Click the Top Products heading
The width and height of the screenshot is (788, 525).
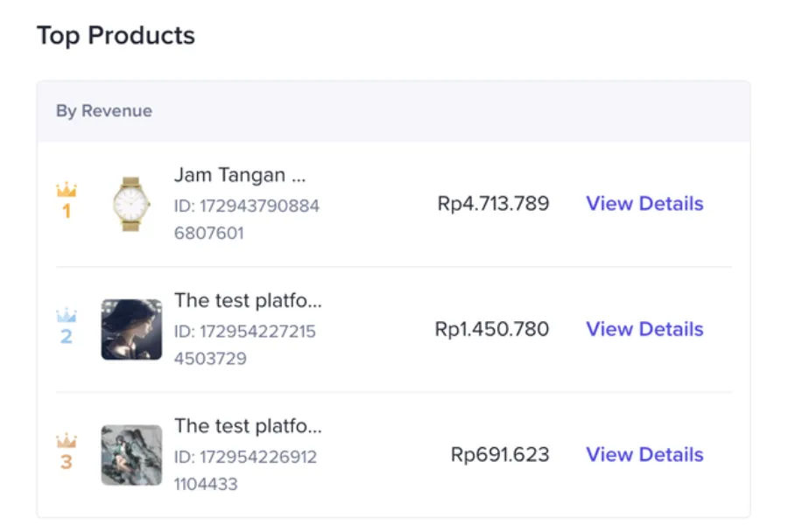[116, 36]
